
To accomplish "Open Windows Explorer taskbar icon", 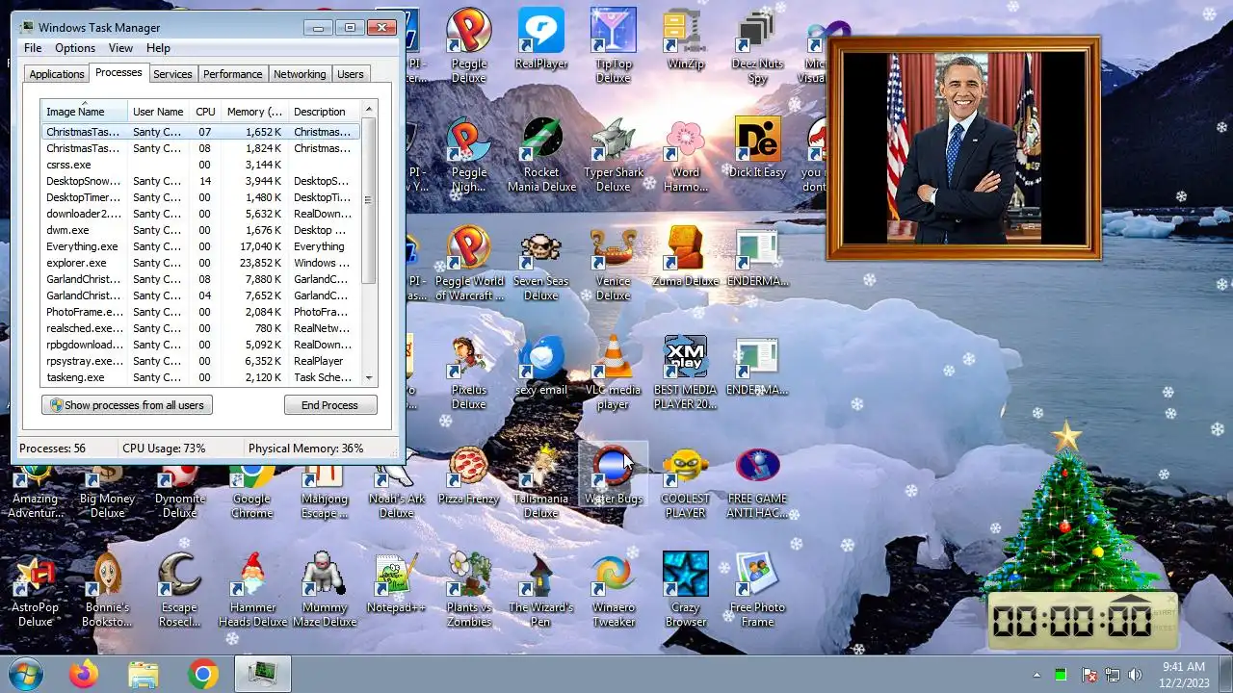I will [x=144, y=674].
